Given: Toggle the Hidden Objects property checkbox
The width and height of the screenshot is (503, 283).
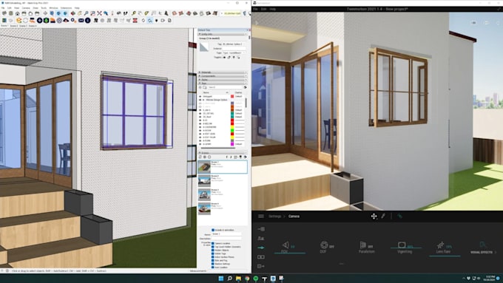Looking at the screenshot, I should (213, 250).
